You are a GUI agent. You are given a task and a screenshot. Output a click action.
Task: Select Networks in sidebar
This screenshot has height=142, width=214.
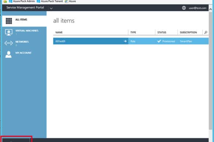[x=24, y=43]
